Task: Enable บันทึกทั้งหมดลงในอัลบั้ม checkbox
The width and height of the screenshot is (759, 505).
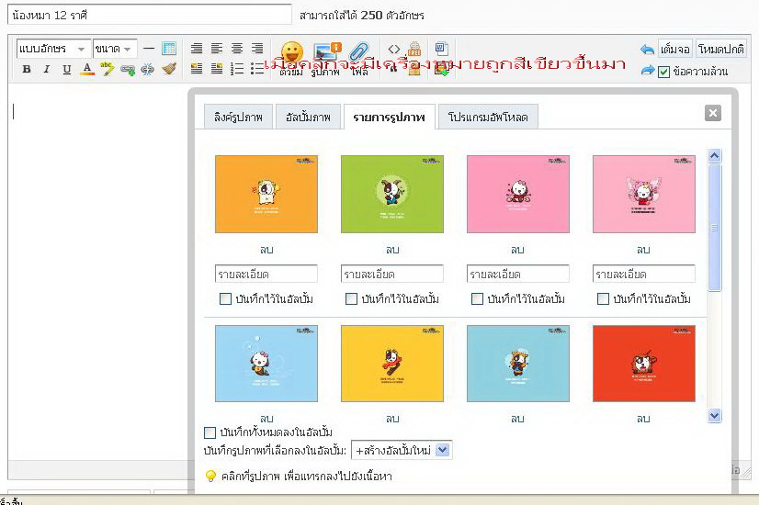Action: coord(210,432)
